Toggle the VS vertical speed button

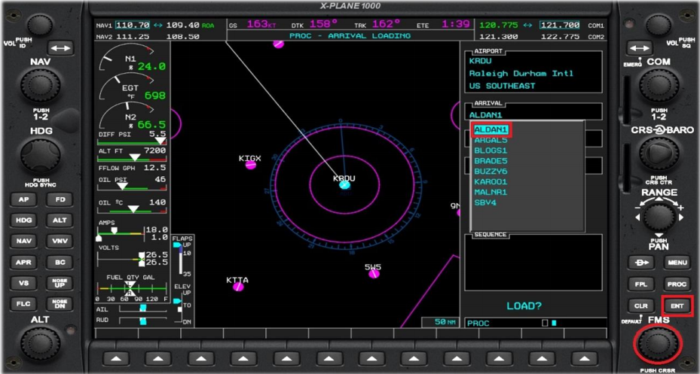pyautogui.click(x=23, y=283)
